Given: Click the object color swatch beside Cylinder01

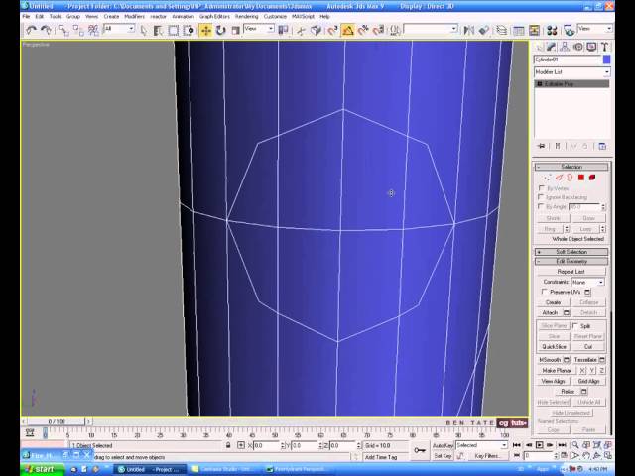Looking at the screenshot, I should tap(606, 59).
